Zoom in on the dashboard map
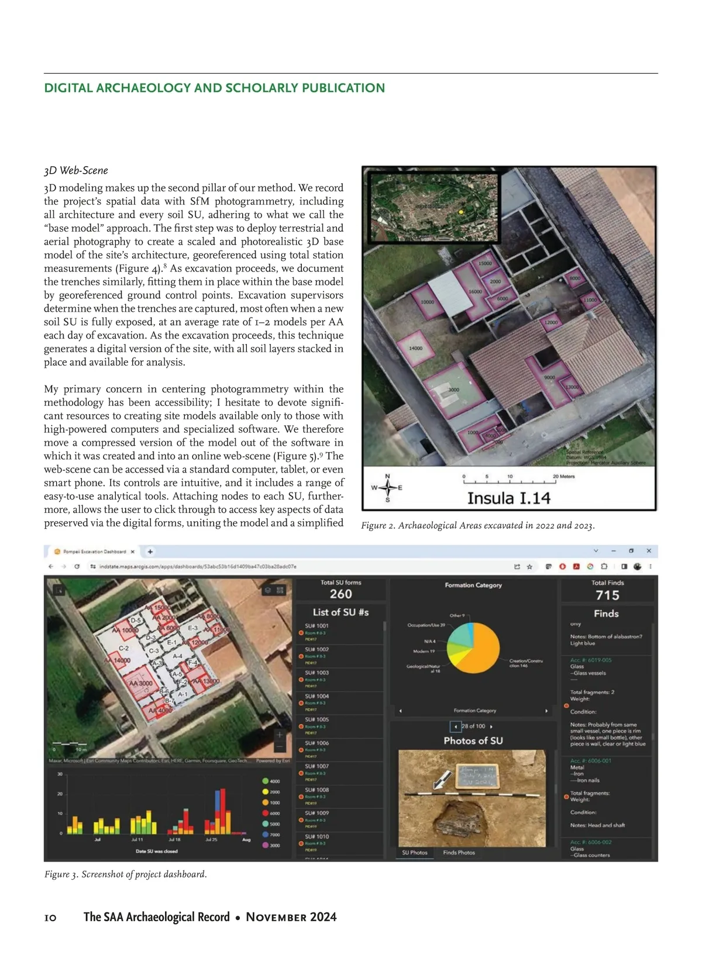 [x=280, y=735]
